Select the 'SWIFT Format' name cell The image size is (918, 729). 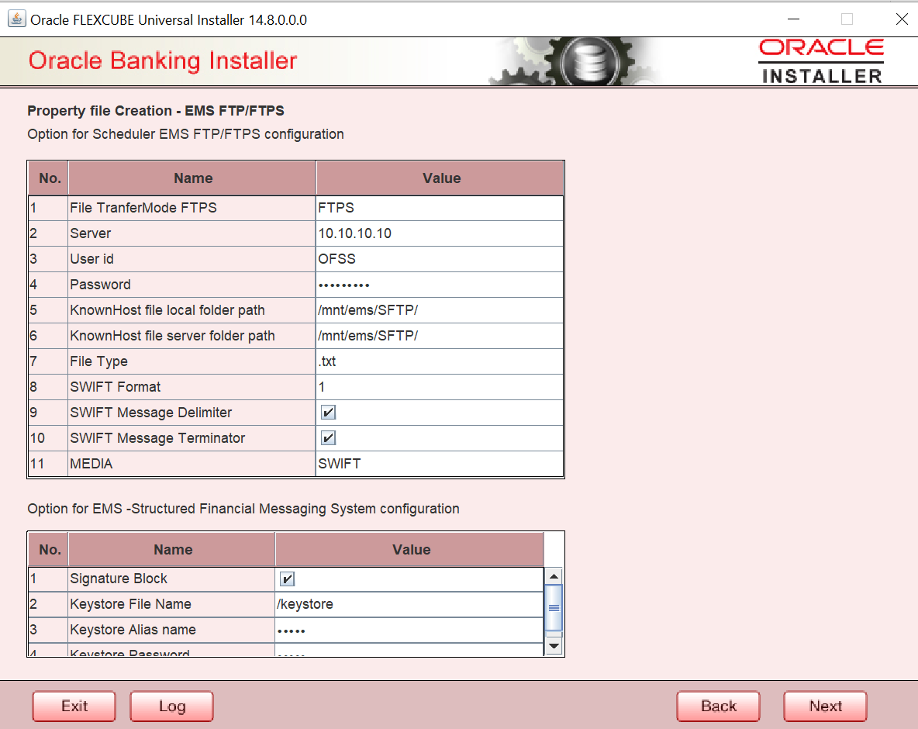(192, 387)
